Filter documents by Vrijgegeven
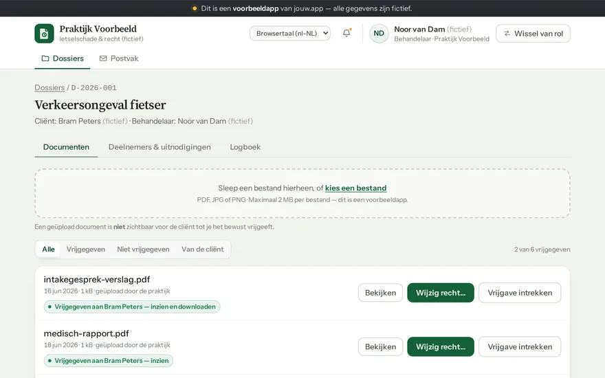The height and width of the screenshot is (378, 605). pos(86,249)
